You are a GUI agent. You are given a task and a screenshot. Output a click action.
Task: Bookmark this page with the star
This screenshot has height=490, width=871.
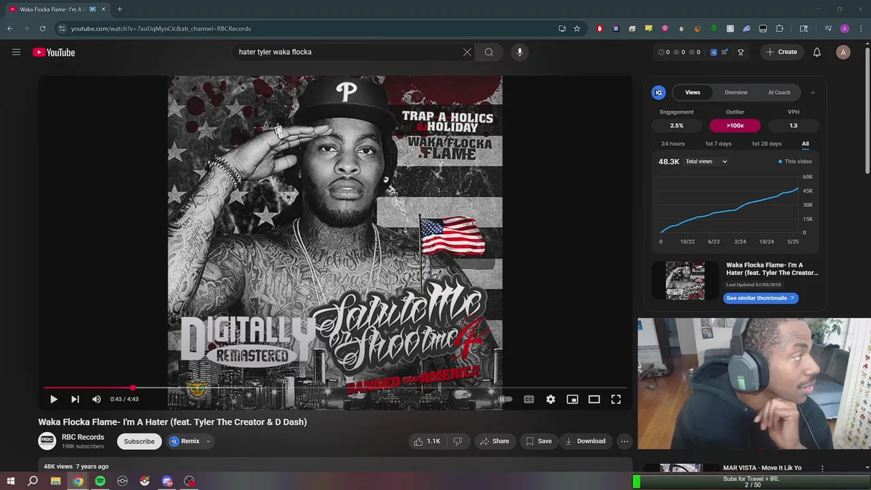click(577, 29)
